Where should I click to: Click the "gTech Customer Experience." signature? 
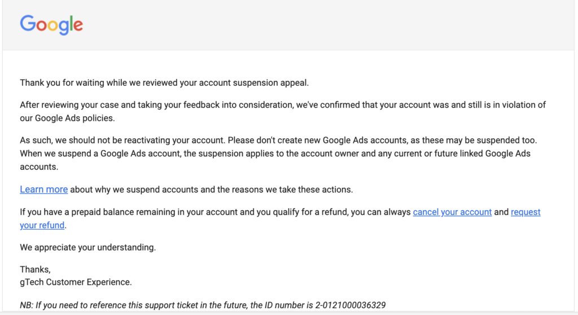coord(76,282)
